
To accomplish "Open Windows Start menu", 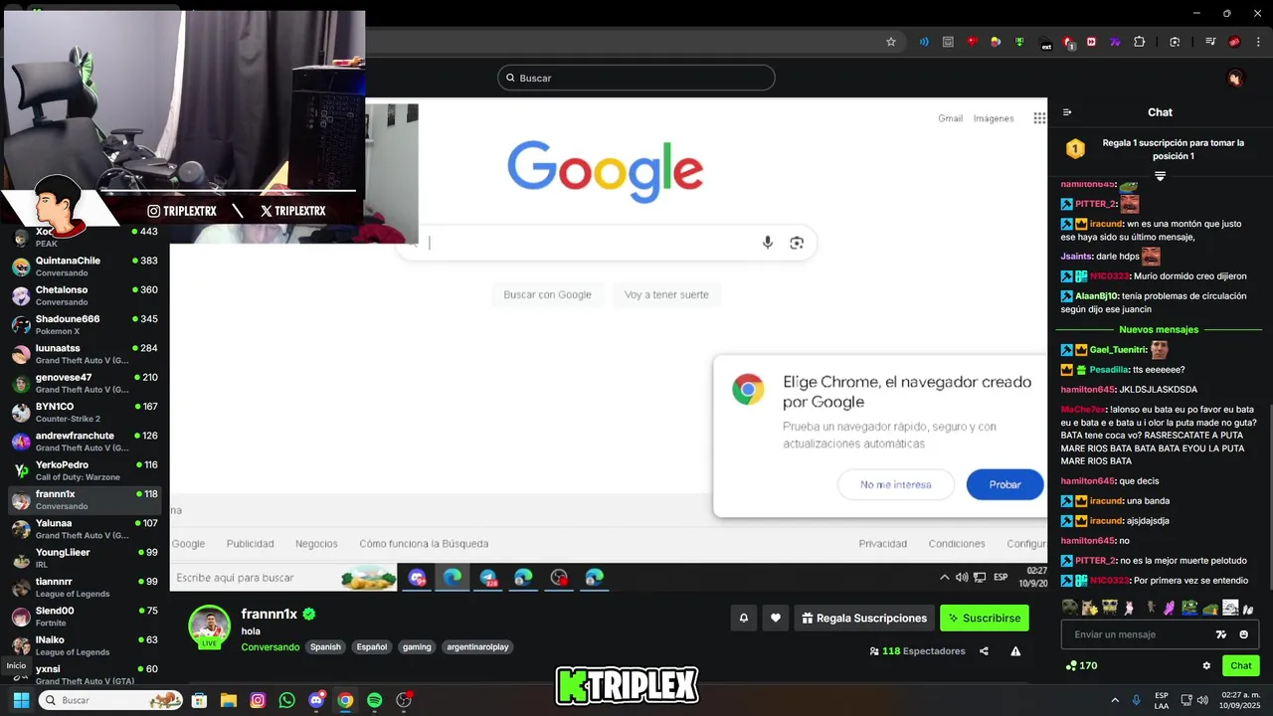I will [20, 700].
